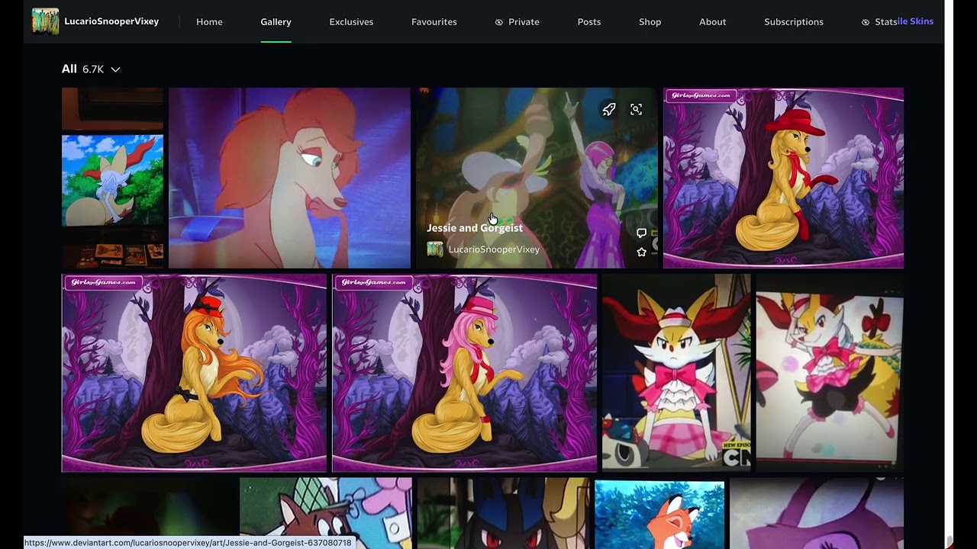Open the Exclusives tab

(x=351, y=22)
